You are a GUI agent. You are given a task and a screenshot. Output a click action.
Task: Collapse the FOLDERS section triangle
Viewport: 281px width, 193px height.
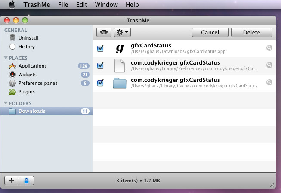point(6,103)
